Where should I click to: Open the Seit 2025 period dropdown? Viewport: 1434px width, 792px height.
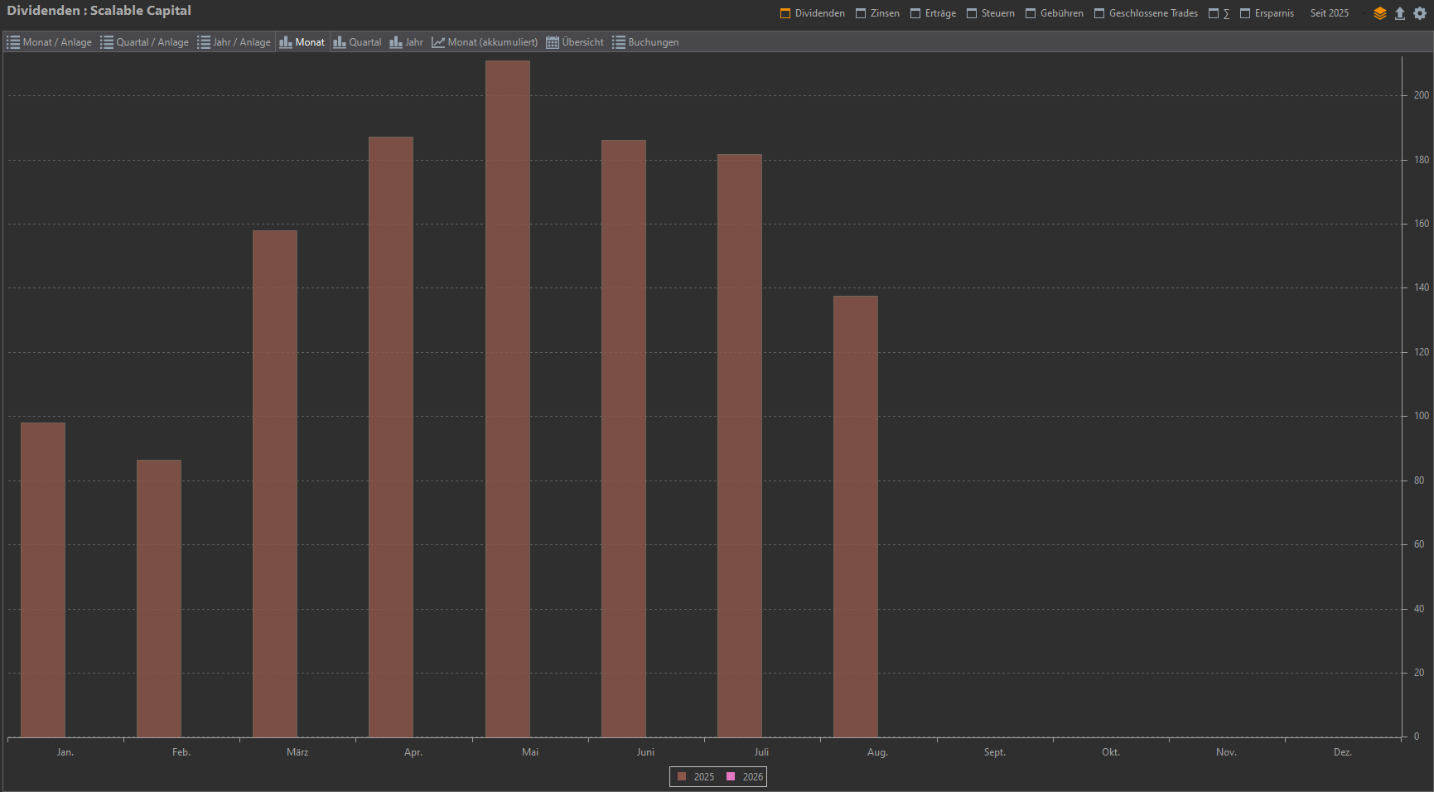pos(1329,13)
